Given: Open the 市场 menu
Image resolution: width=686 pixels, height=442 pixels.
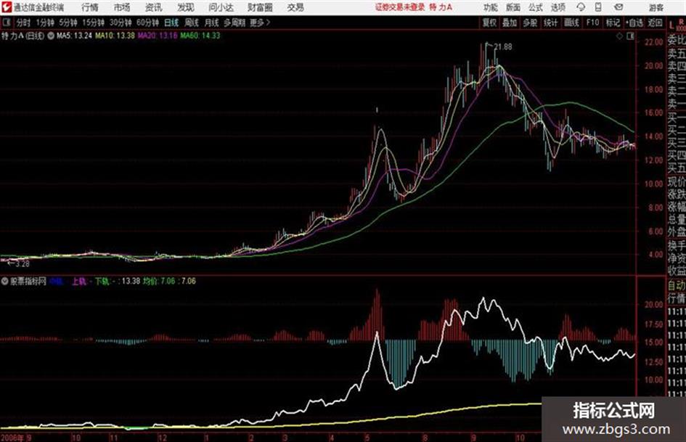Looking at the screenshot, I should 122,7.
